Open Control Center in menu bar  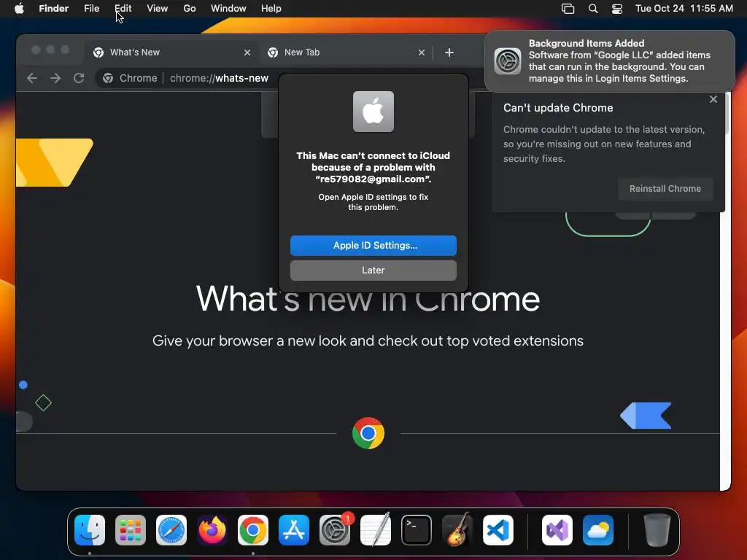tap(617, 9)
